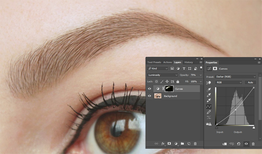
Task: Open the fx layer style menu
Action: [x=163, y=144]
